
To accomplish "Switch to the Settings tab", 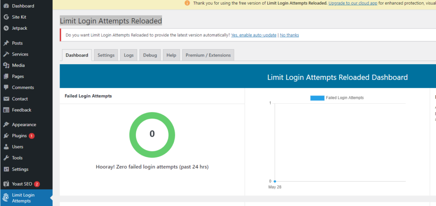I will tap(106, 55).
